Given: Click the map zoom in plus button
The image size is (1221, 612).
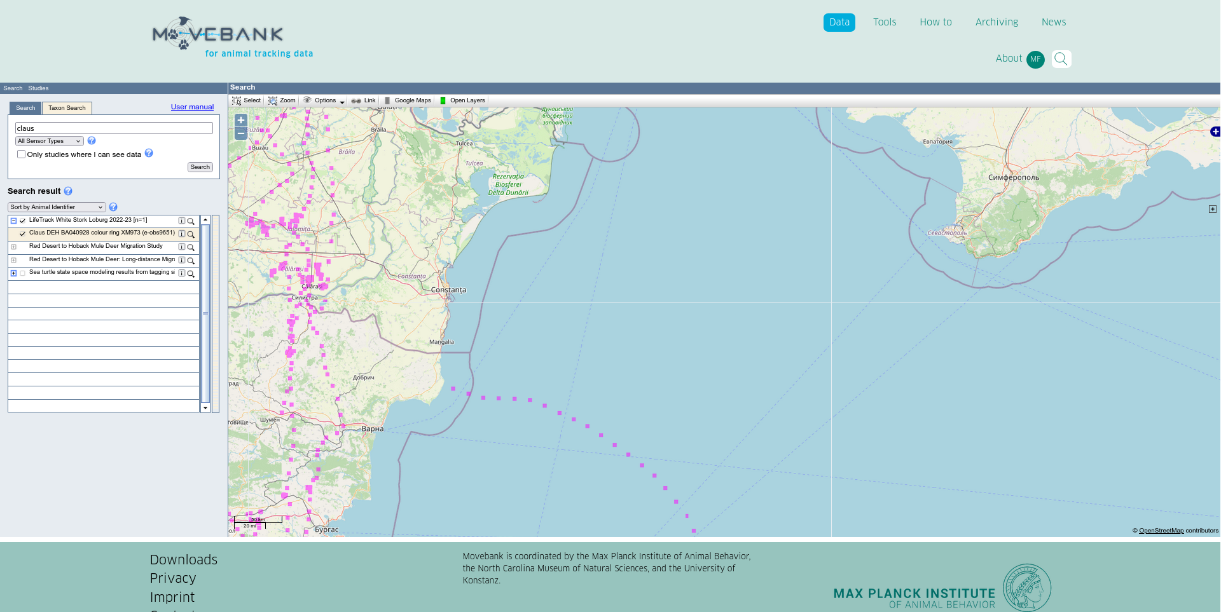Looking at the screenshot, I should 241,120.
